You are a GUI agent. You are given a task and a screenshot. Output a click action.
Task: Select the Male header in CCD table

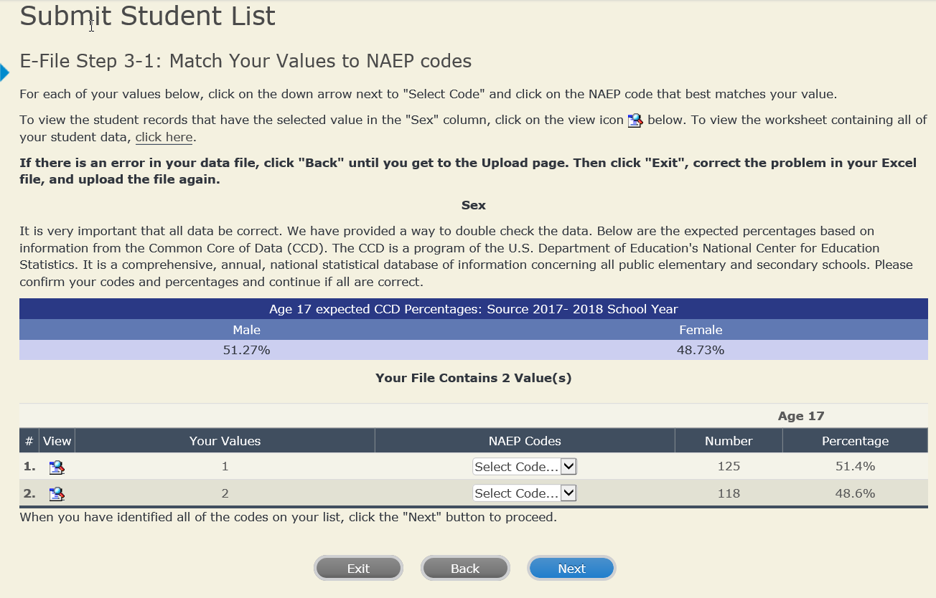pyautogui.click(x=246, y=330)
